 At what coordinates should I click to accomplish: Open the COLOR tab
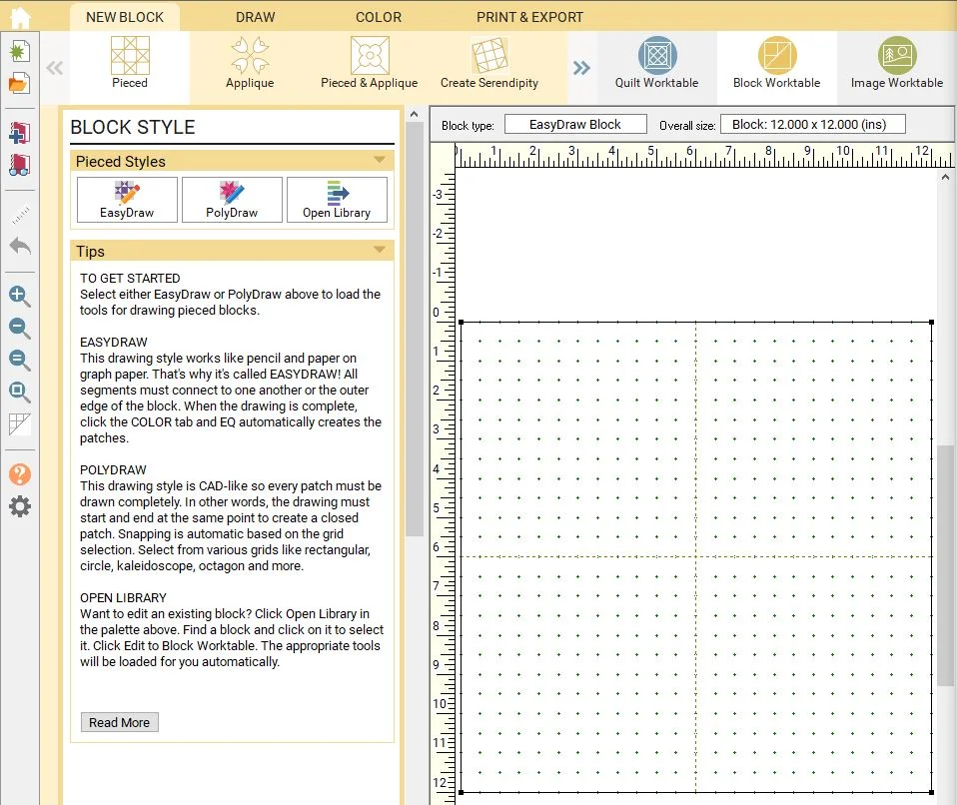379,17
